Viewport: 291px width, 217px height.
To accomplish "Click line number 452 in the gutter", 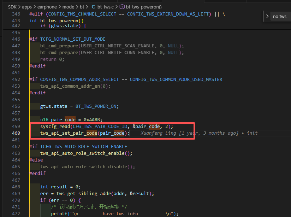I will pos(16,79).
